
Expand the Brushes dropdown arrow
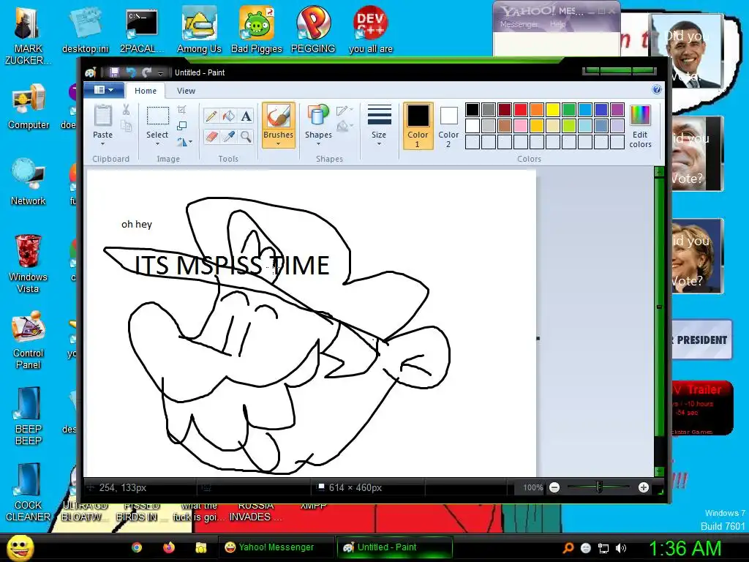[x=278, y=144]
